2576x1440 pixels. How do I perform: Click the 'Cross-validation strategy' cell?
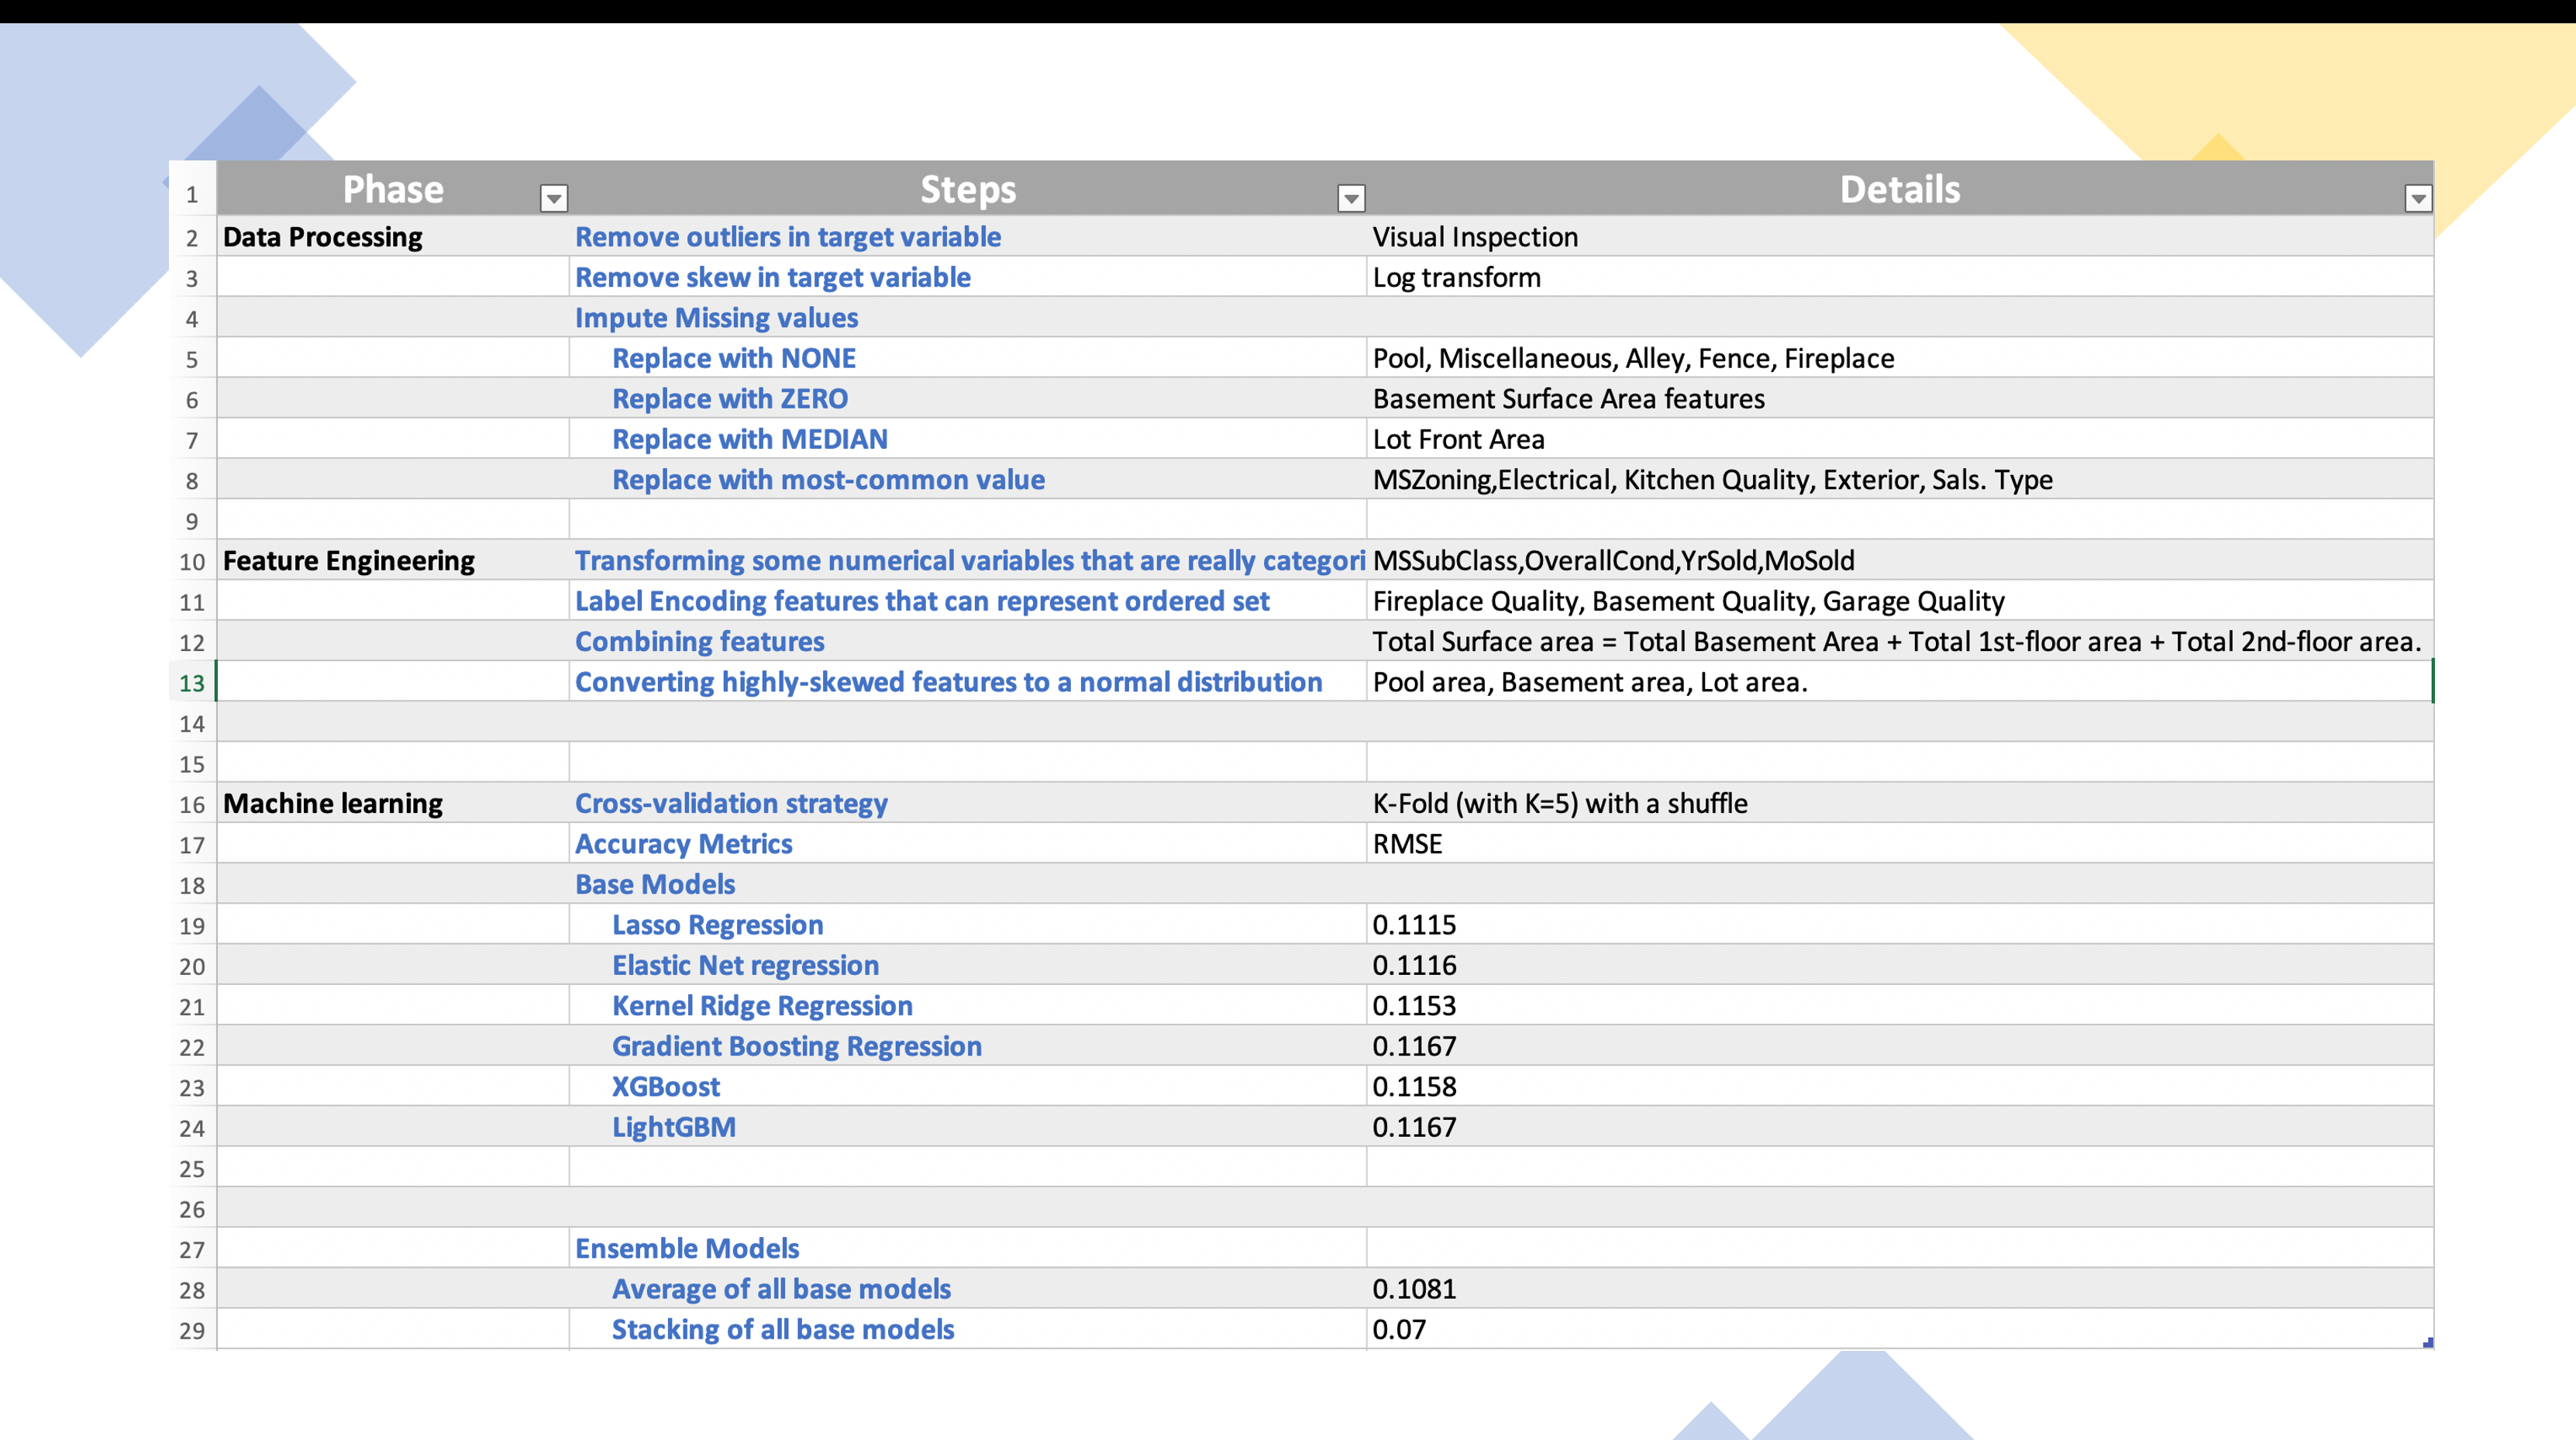pyautogui.click(x=730, y=804)
